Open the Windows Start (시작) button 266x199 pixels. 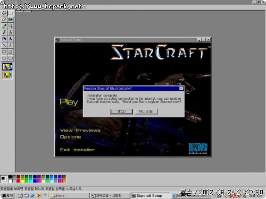(7, 196)
